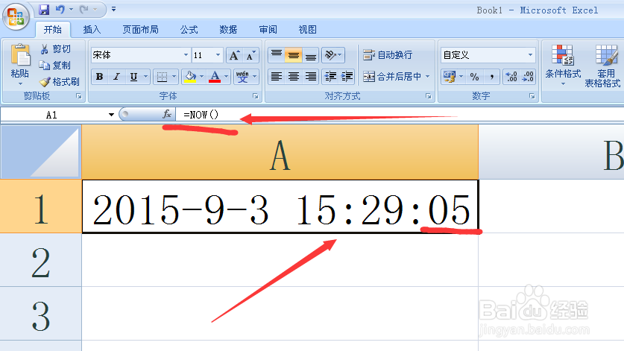Switch to 公式 tab

tap(189, 30)
